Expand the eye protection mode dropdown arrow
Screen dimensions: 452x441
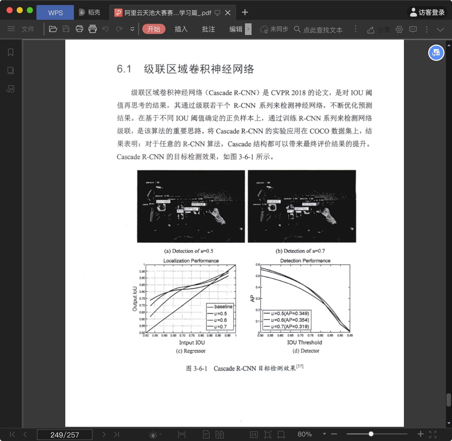[x=160, y=434]
